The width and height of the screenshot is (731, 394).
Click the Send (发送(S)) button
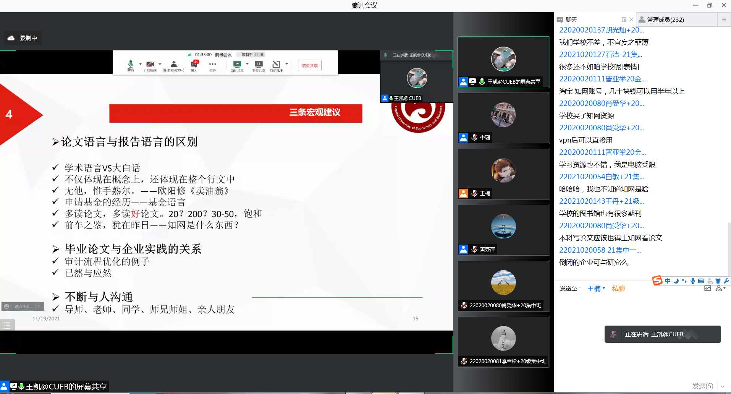click(x=703, y=386)
